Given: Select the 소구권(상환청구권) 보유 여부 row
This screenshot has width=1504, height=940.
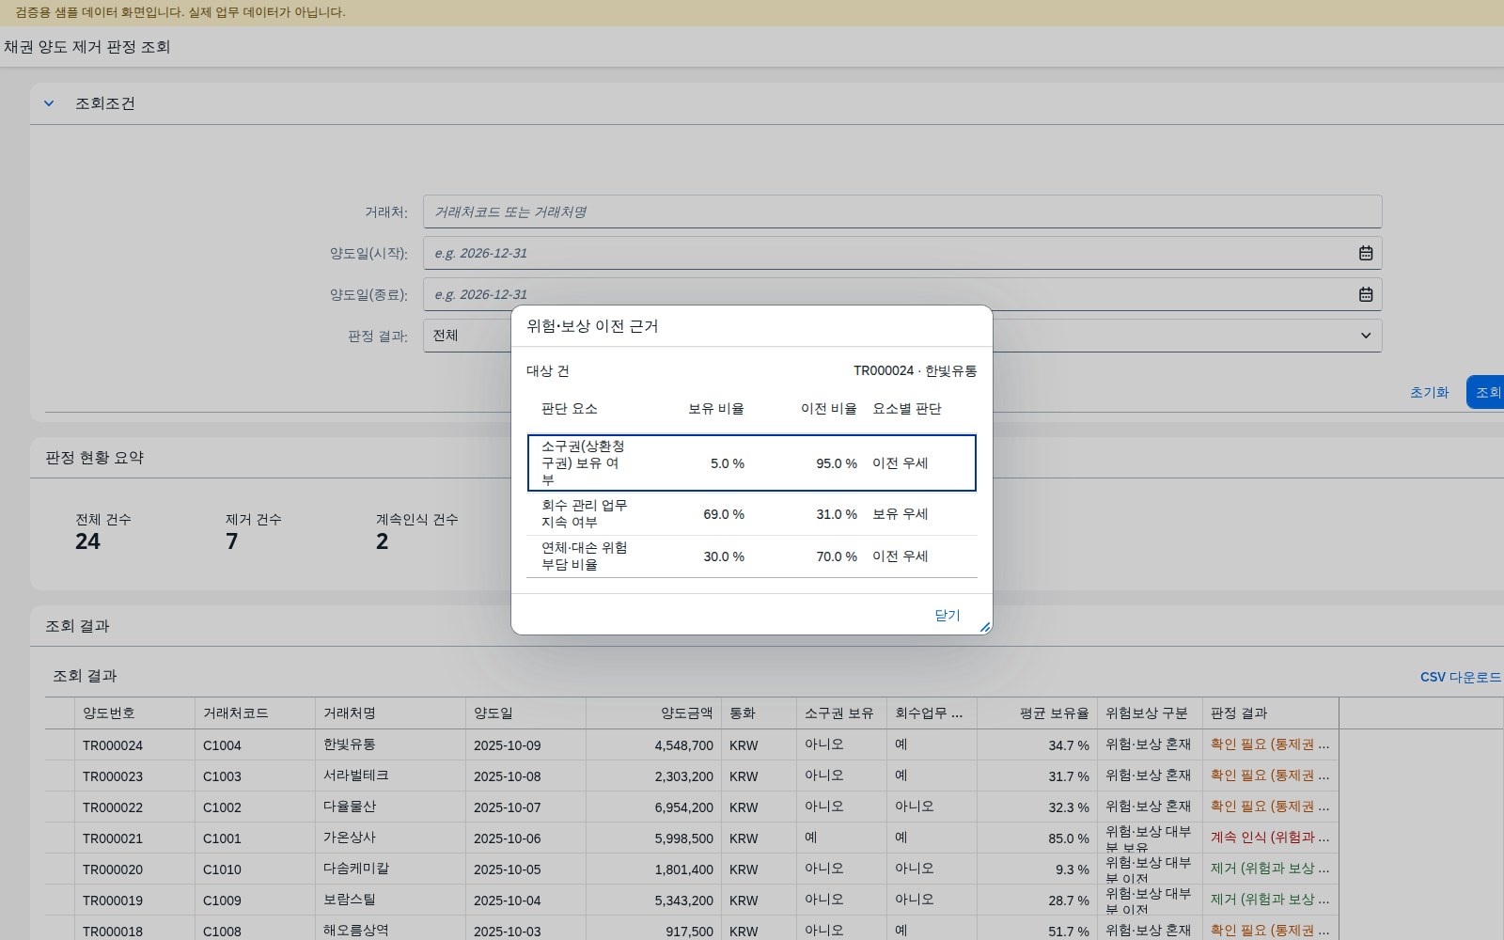Looking at the screenshot, I should [x=752, y=462].
